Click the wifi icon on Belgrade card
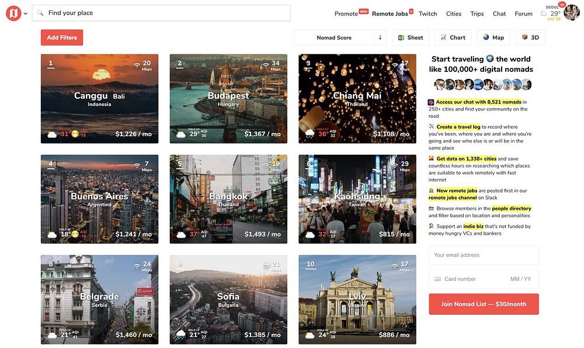Screen dimensions: 584x348 (137, 266)
